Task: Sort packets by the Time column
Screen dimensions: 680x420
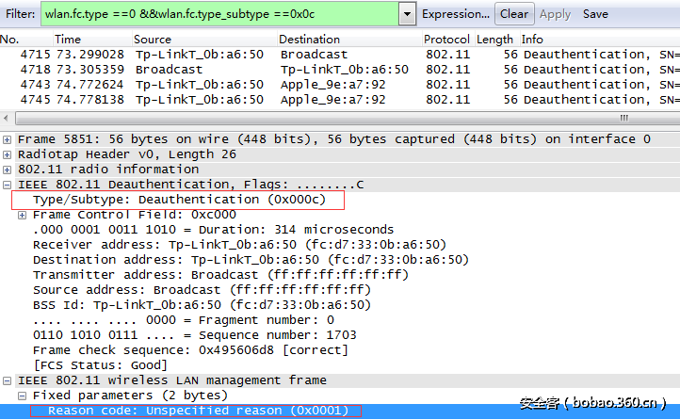Action: pyautogui.click(x=68, y=40)
